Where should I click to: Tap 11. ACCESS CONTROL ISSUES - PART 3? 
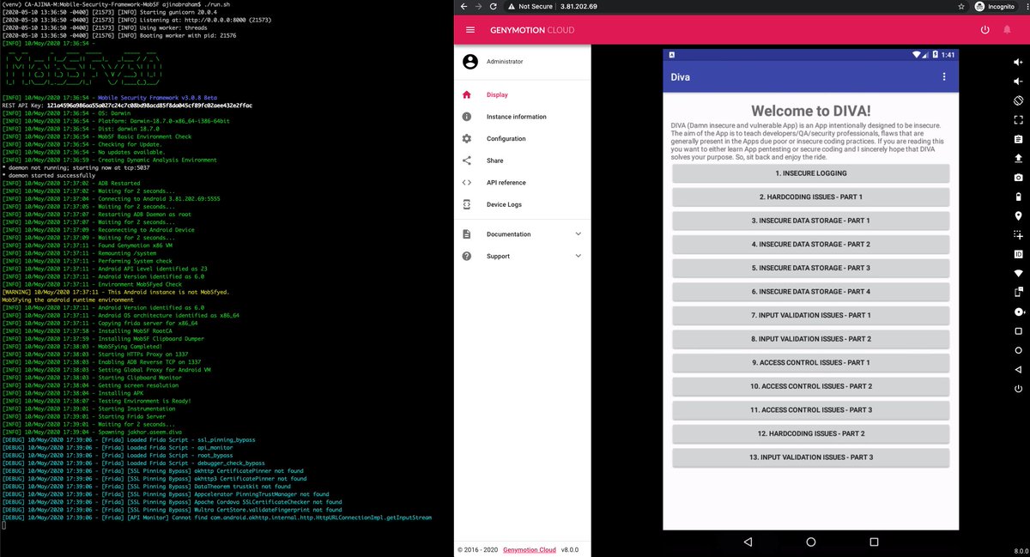coord(811,409)
